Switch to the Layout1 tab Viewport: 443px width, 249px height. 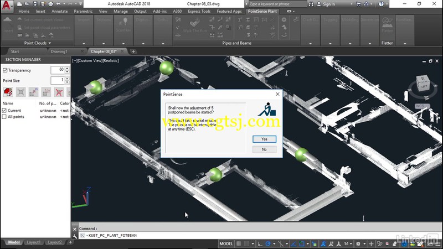click(34, 242)
